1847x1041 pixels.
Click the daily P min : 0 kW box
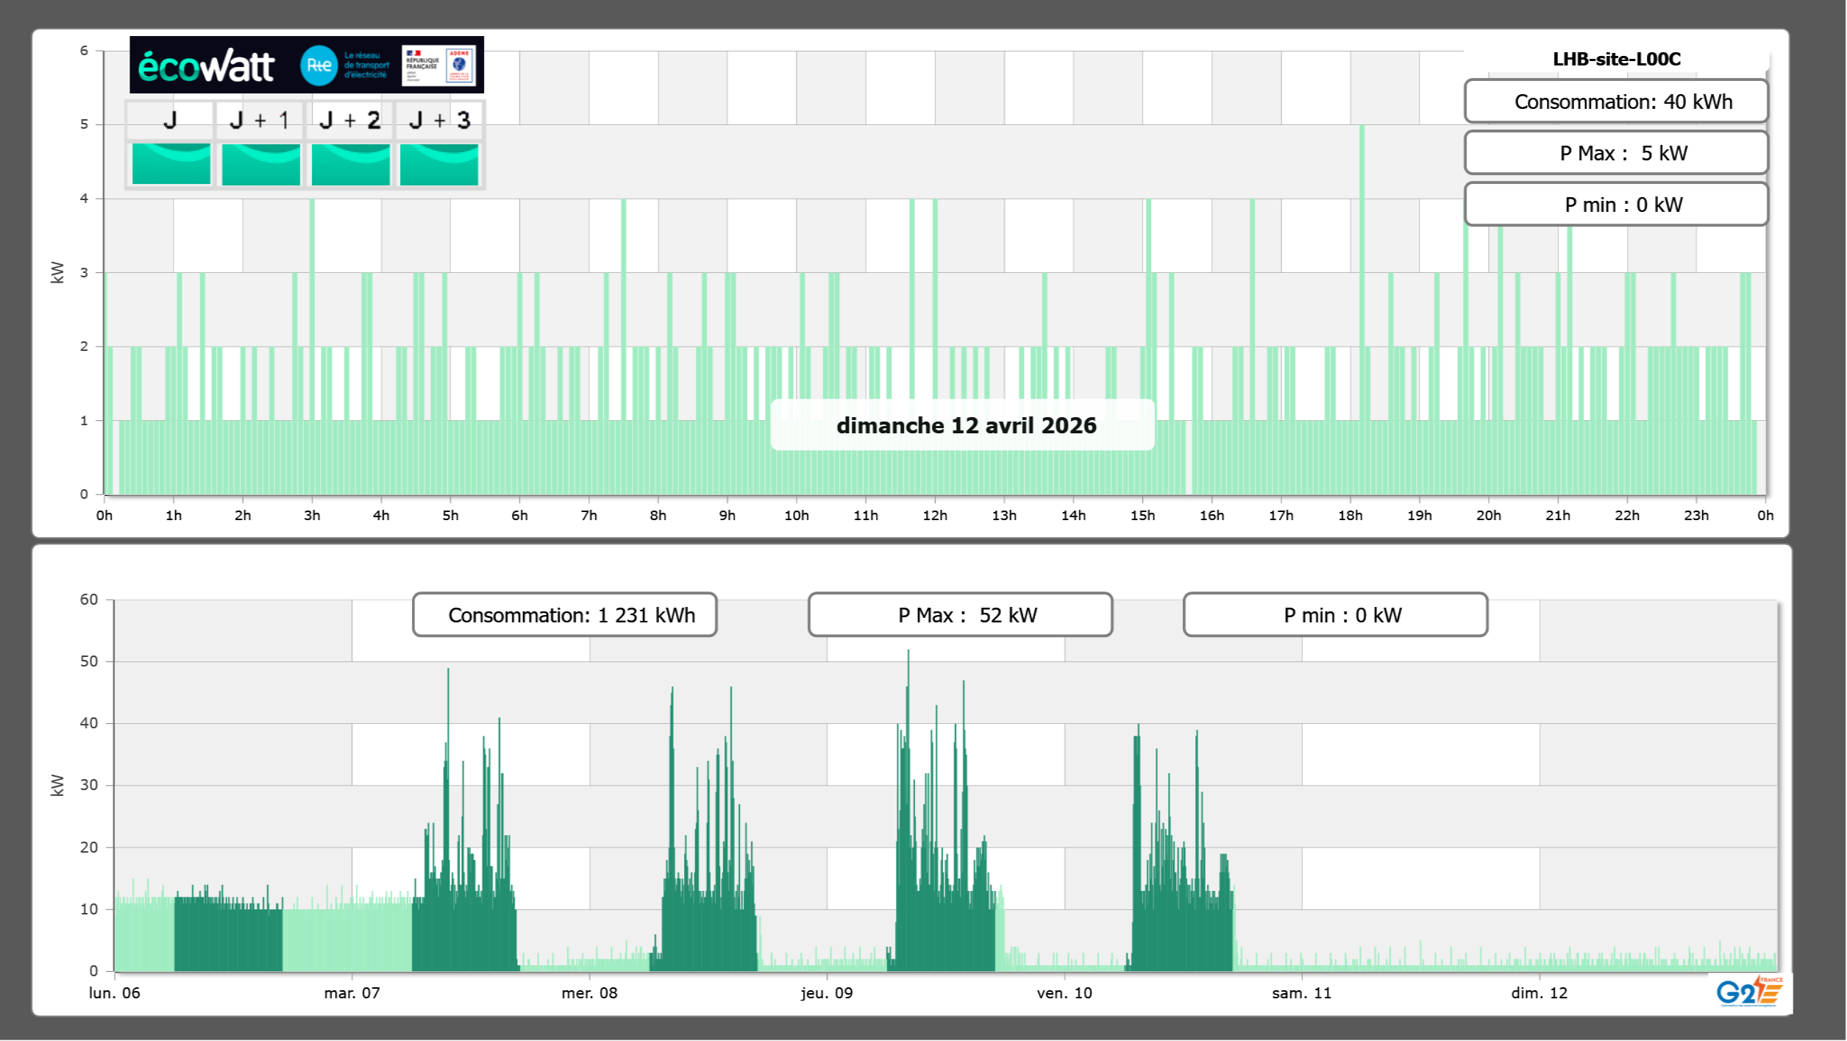tap(1615, 205)
